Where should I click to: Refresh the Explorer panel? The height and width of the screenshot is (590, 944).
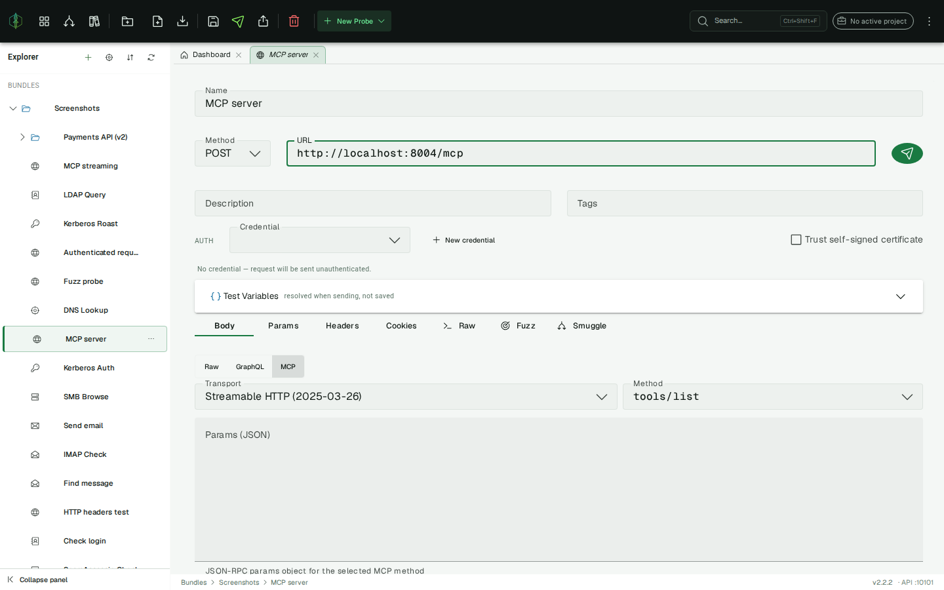[151, 58]
